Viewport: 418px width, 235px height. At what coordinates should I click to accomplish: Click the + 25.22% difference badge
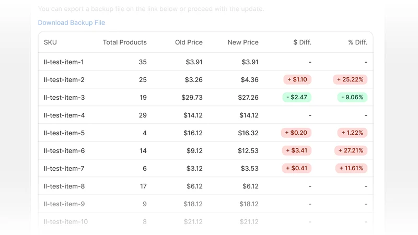click(x=350, y=79)
